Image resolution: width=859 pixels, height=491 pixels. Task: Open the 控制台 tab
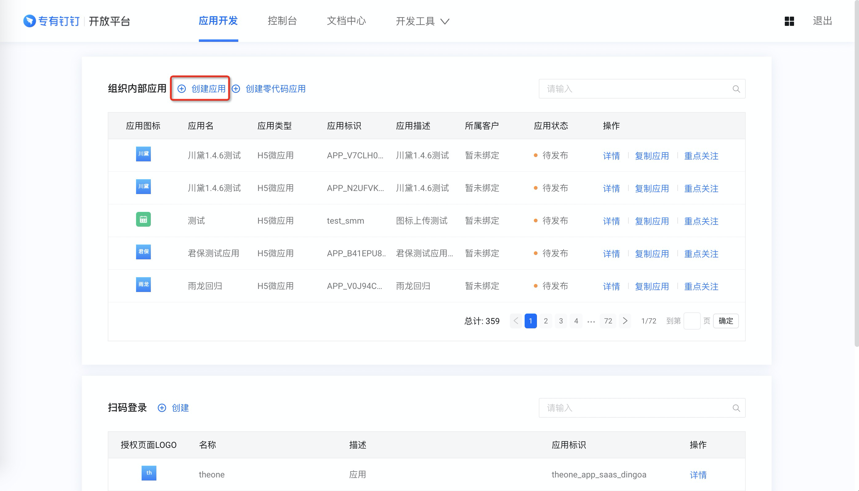tap(282, 21)
